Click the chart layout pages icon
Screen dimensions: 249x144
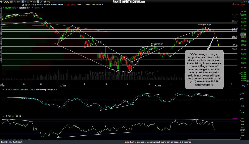click(x=45, y=2)
